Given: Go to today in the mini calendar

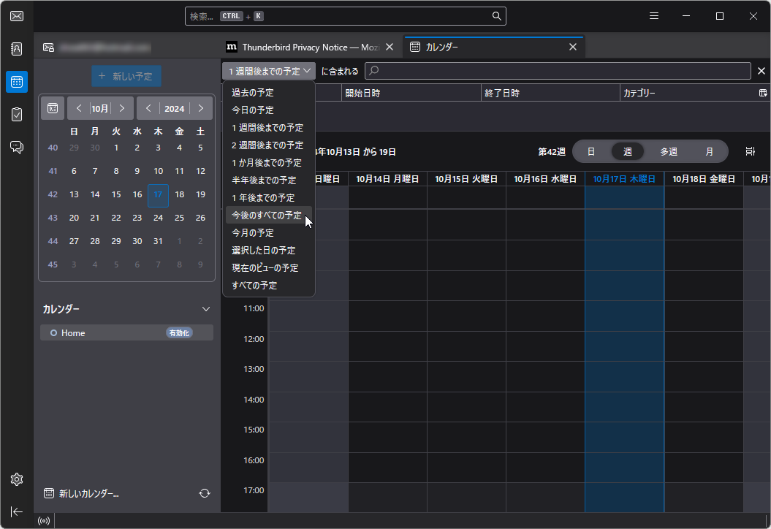Looking at the screenshot, I should (x=53, y=108).
